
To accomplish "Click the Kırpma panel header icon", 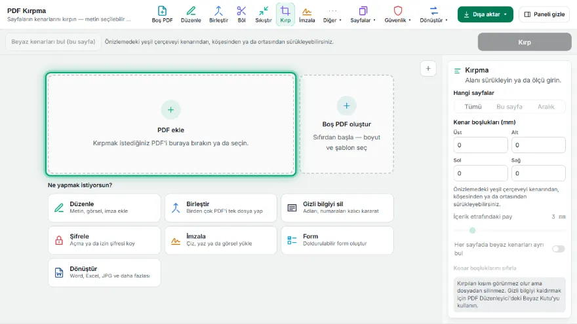I will [458, 71].
